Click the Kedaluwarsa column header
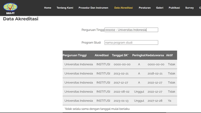201x113 pixels. (x=155, y=55)
